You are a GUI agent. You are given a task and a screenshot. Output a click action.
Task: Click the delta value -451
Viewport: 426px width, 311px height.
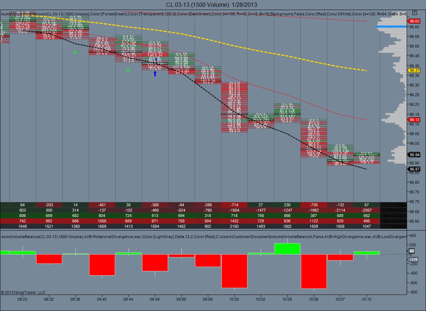(x=102, y=205)
